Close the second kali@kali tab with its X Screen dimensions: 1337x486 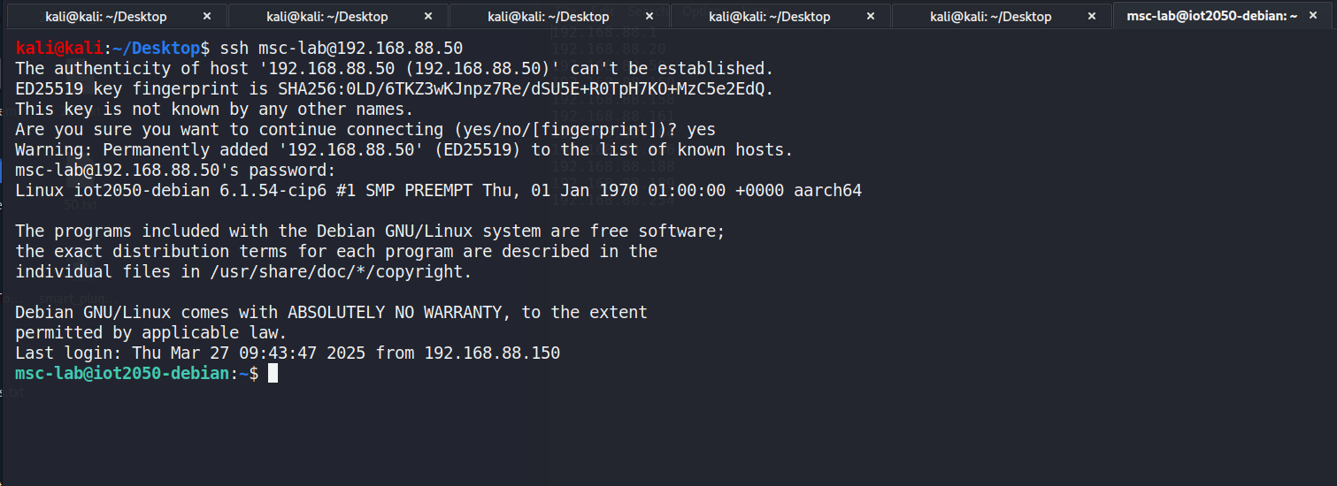click(x=428, y=16)
